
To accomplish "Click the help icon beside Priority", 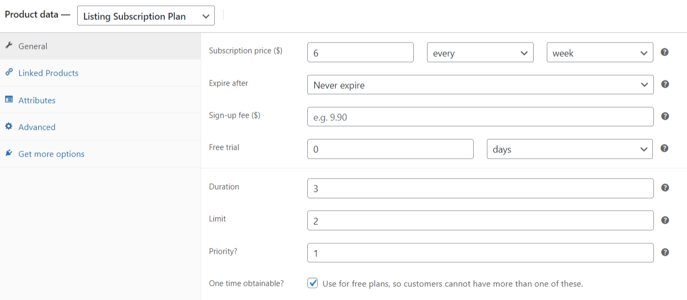I will [x=665, y=252].
